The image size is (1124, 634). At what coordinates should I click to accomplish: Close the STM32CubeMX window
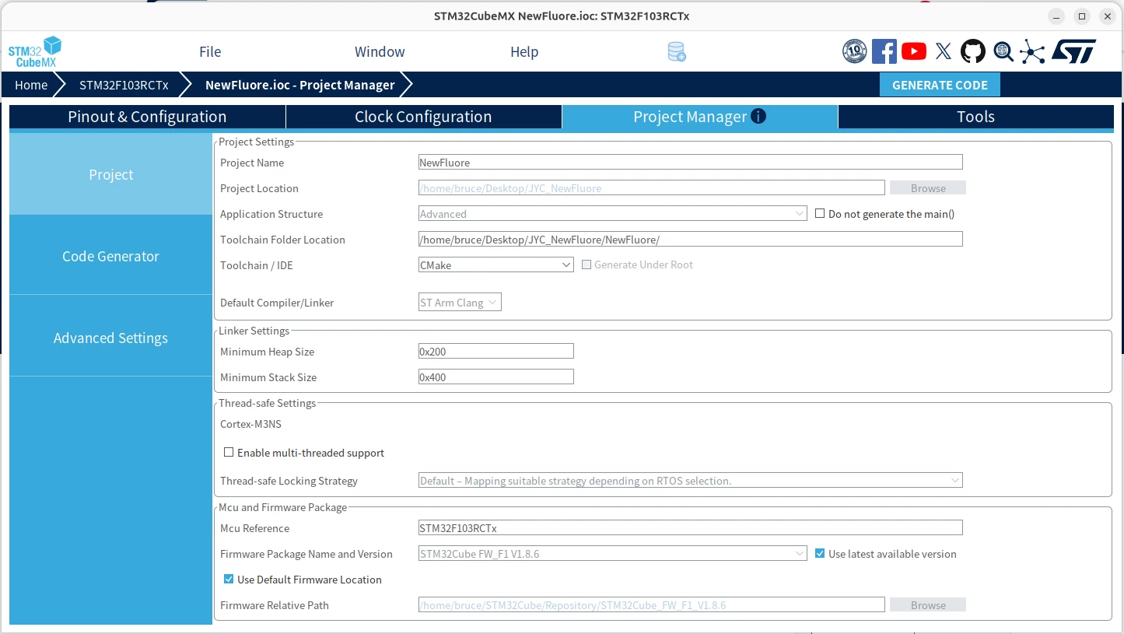pyautogui.click(x=1107, y=16)
